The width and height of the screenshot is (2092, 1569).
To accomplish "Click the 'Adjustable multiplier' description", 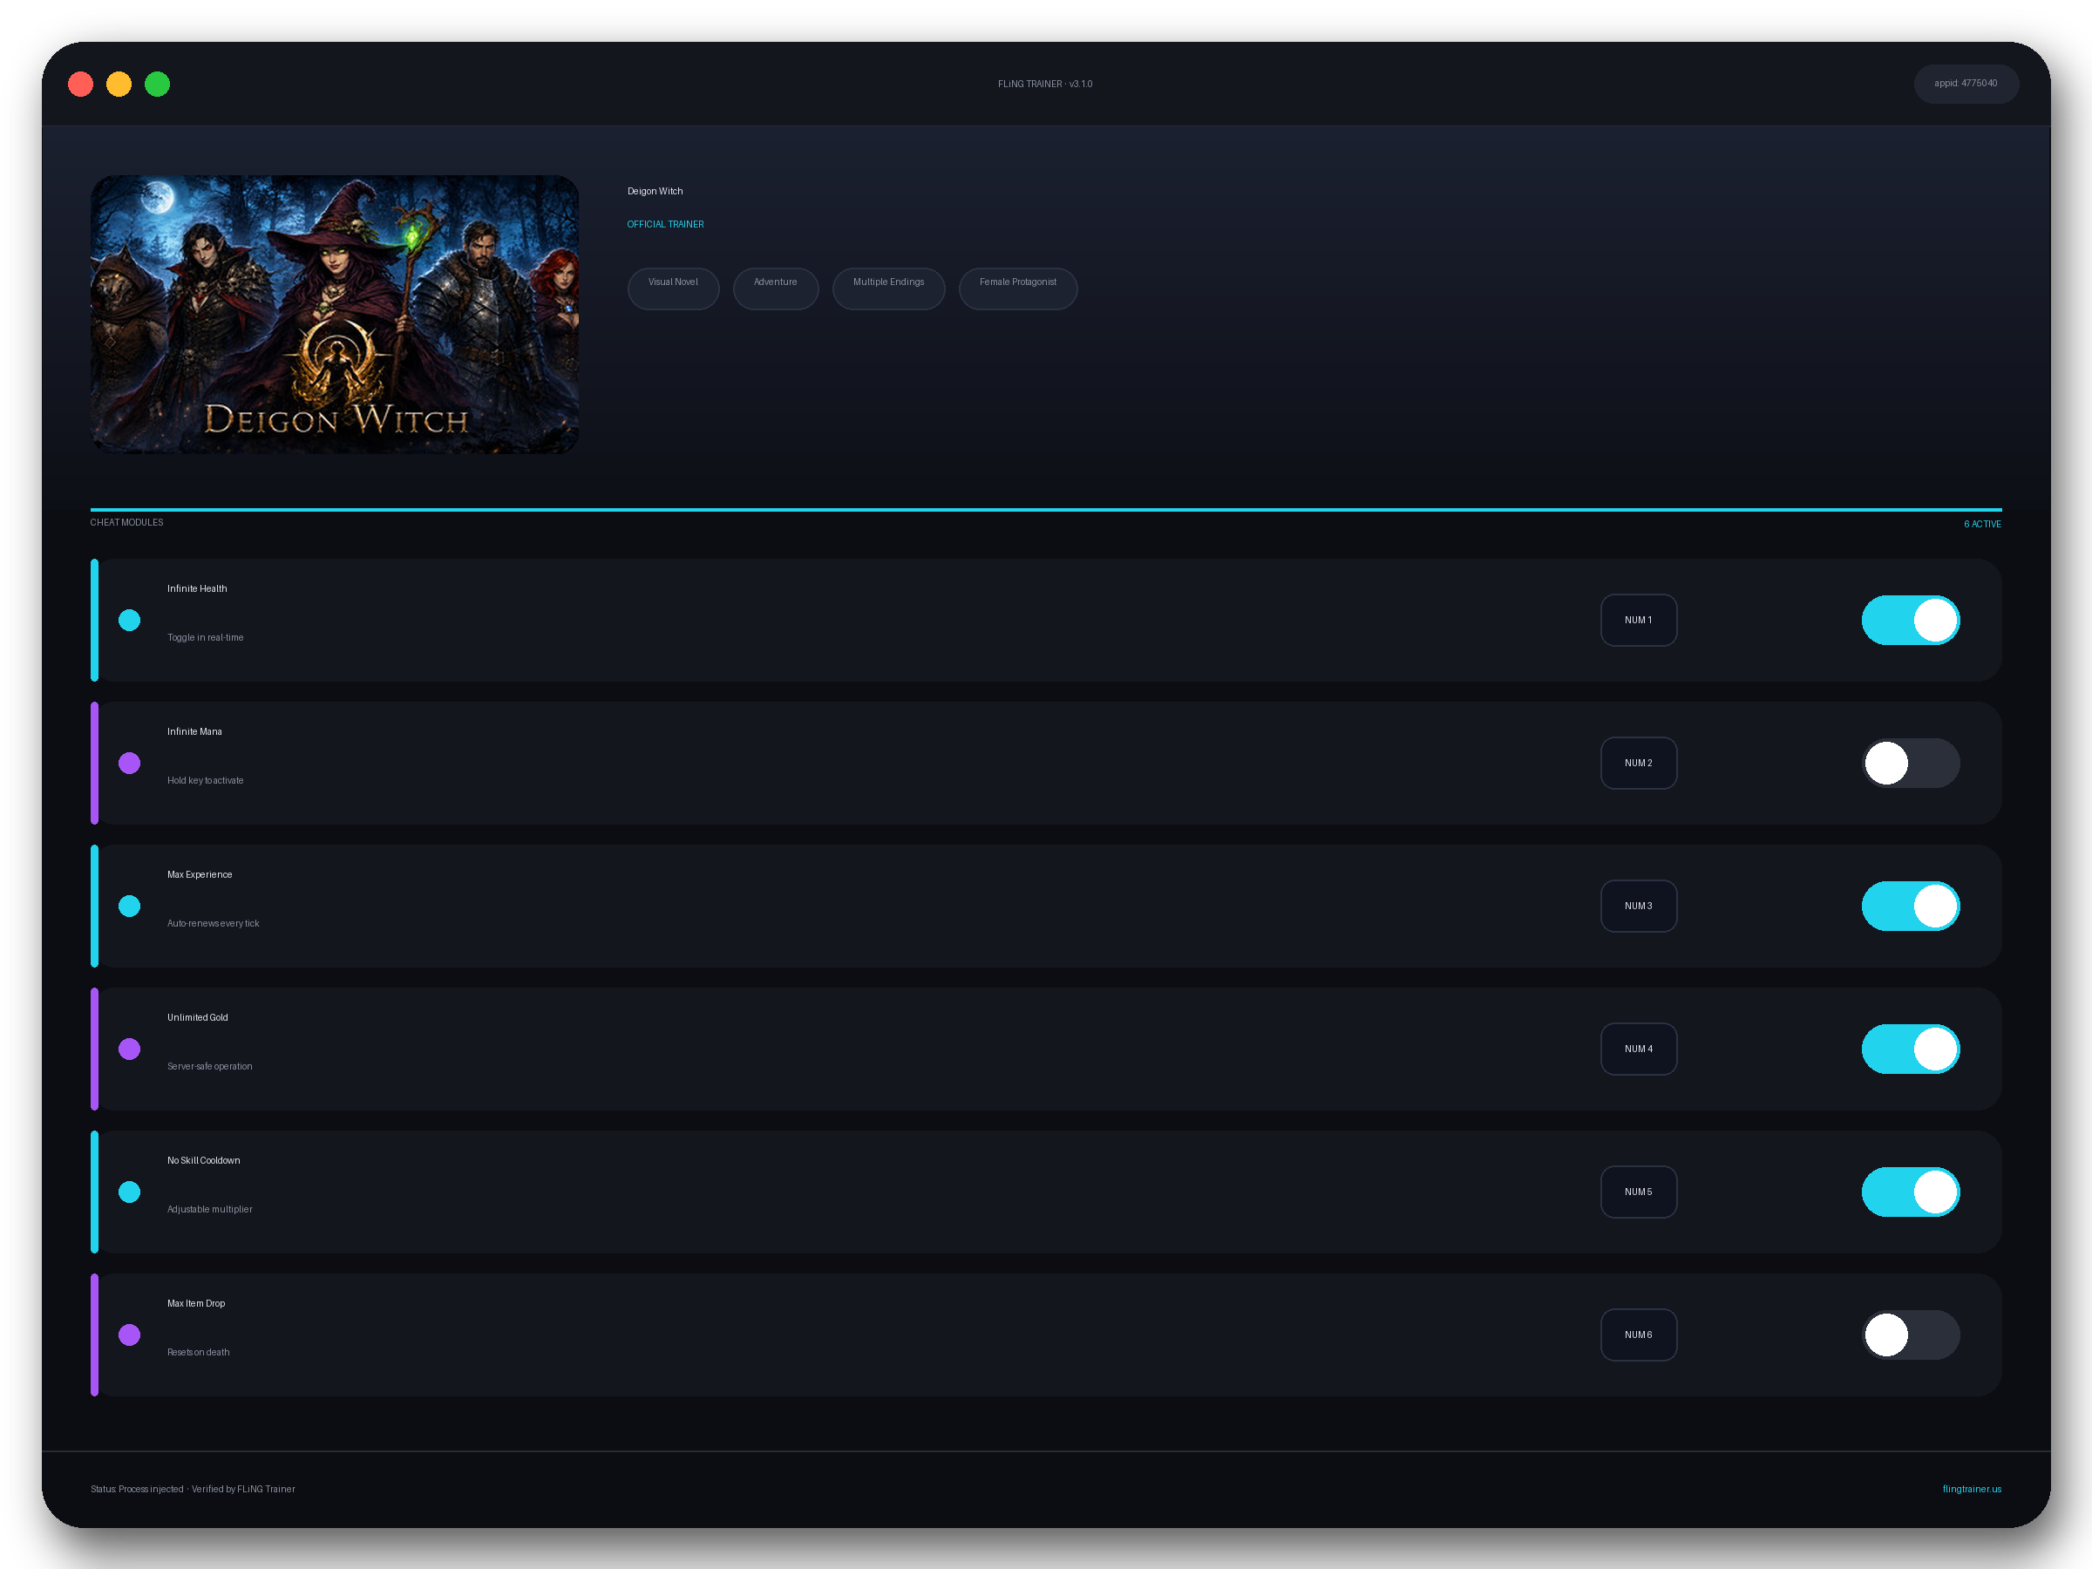I will tap(210, 1209).
